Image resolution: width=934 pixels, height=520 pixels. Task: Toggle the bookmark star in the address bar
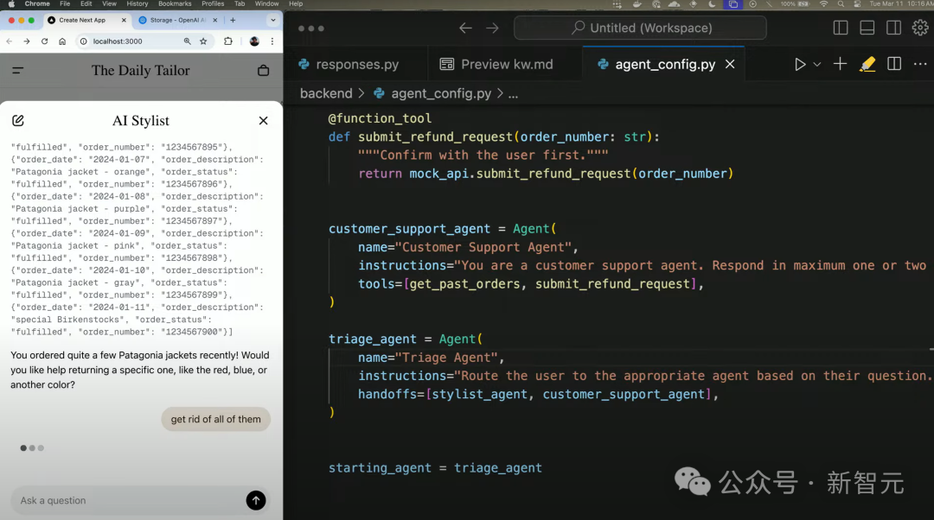coord(203,41)
